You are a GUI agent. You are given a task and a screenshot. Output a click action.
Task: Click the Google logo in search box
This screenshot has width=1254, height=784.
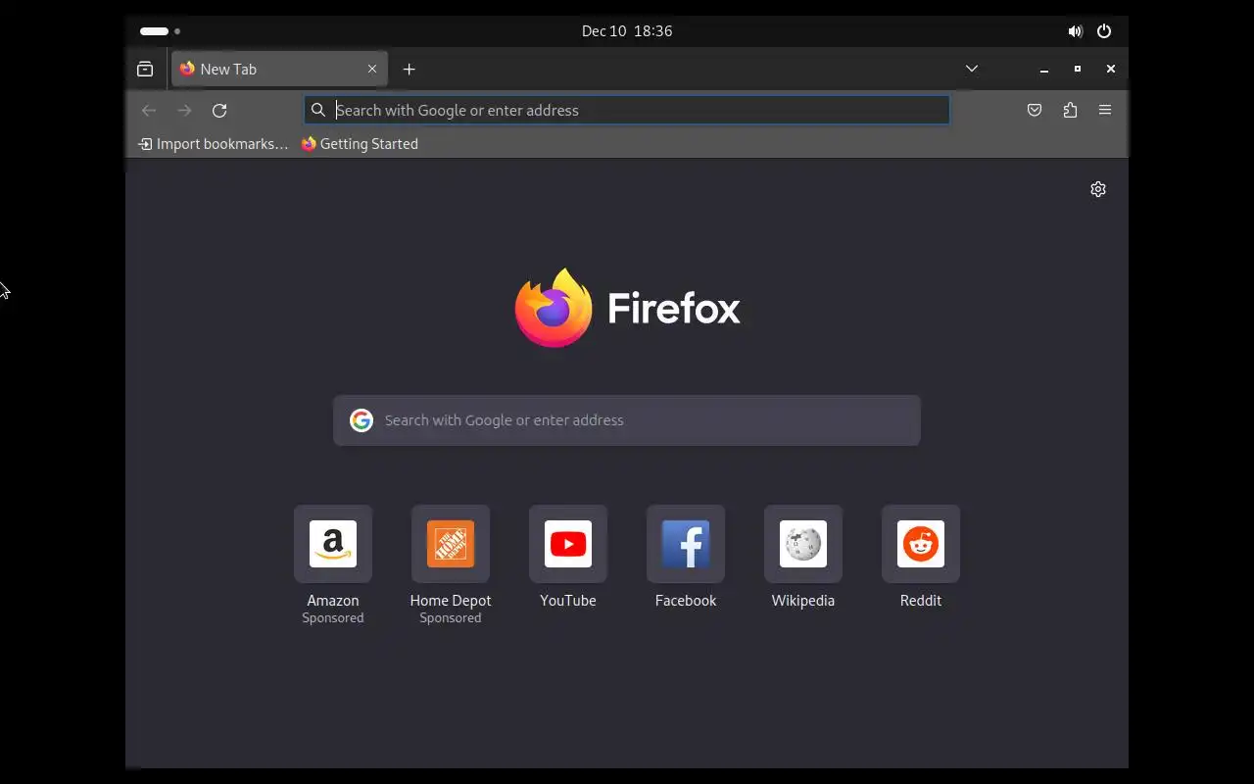click(362, 420)
